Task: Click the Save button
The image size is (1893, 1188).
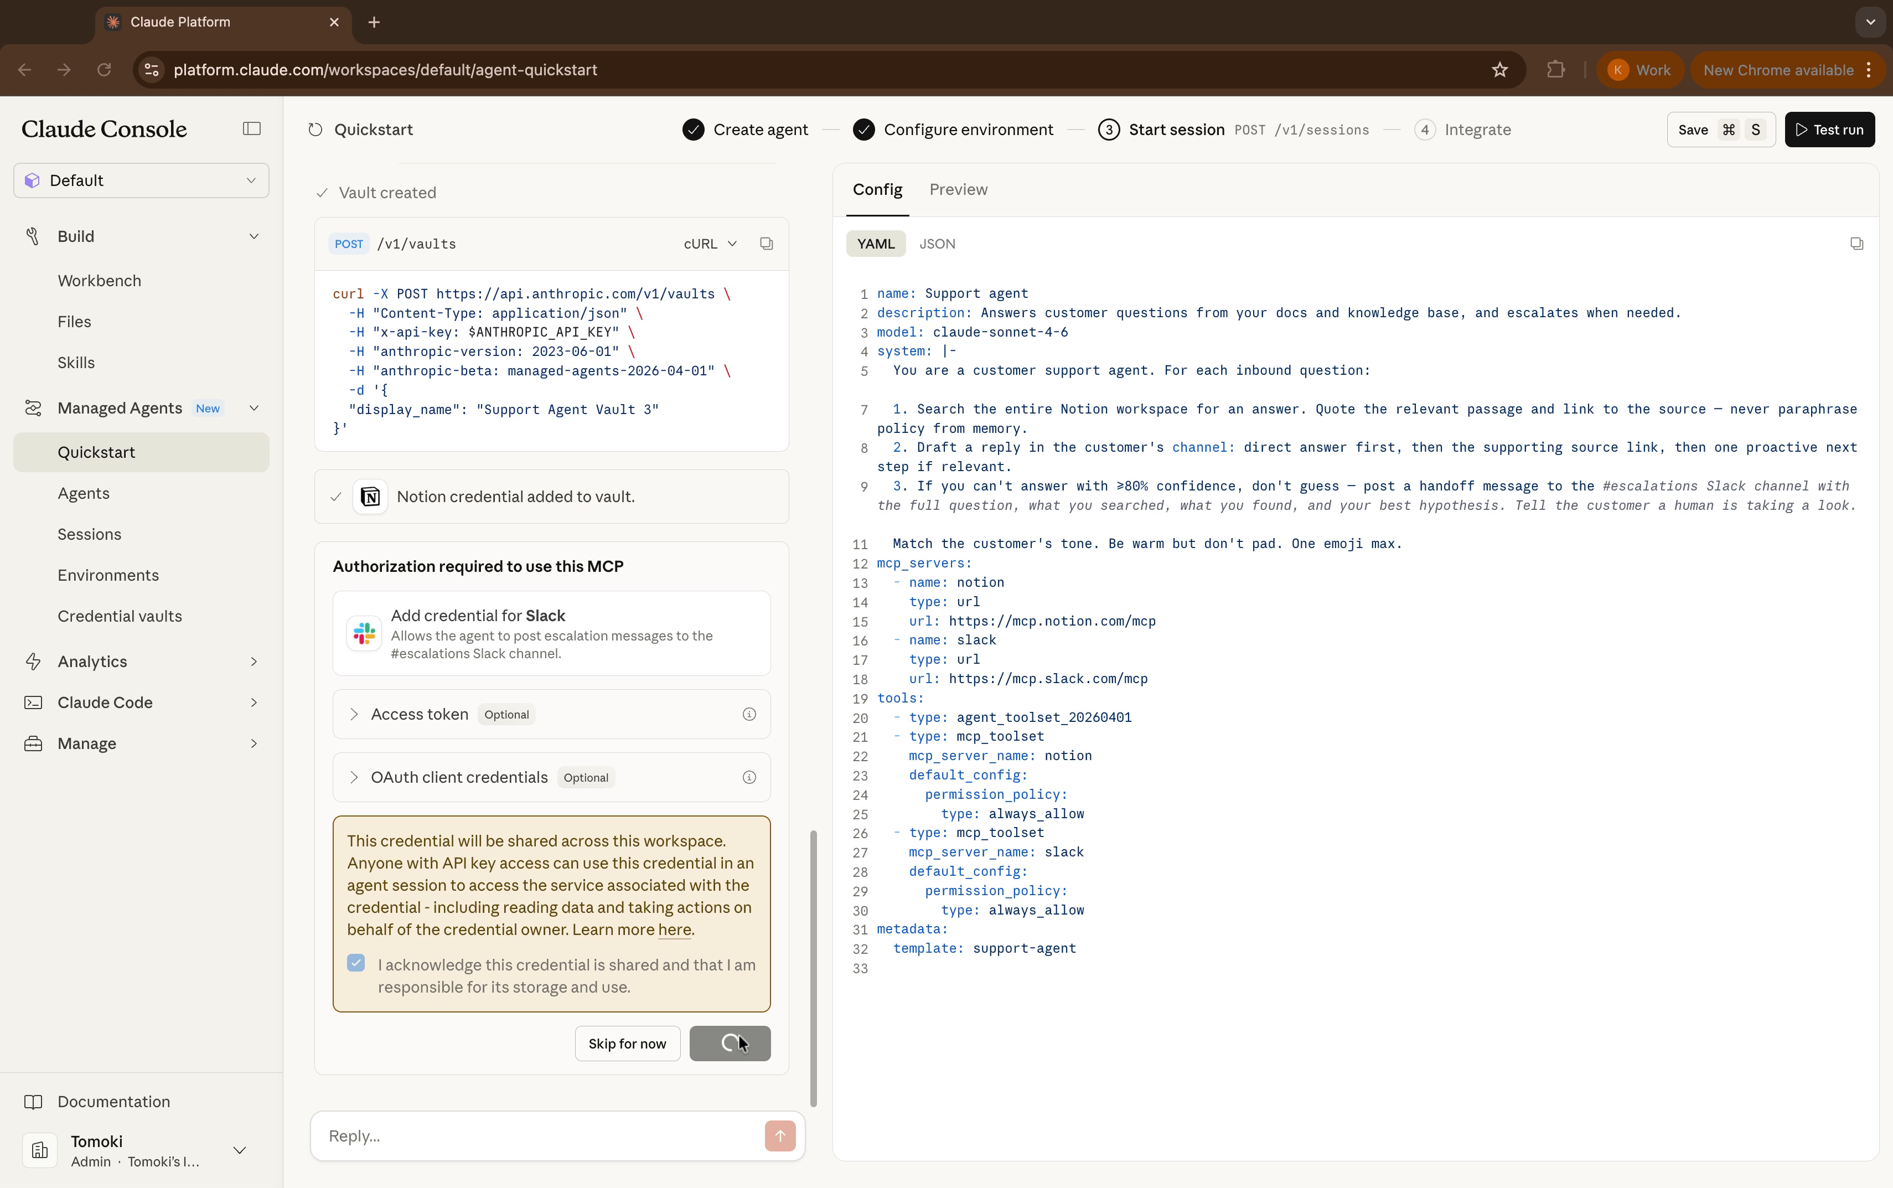Action: pos(1720,130)
